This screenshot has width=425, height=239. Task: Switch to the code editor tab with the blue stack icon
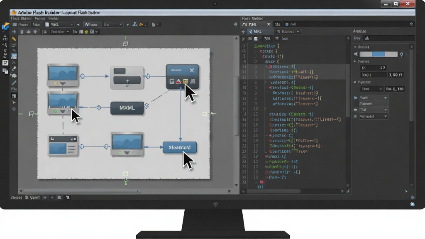(x=291, y=24)
